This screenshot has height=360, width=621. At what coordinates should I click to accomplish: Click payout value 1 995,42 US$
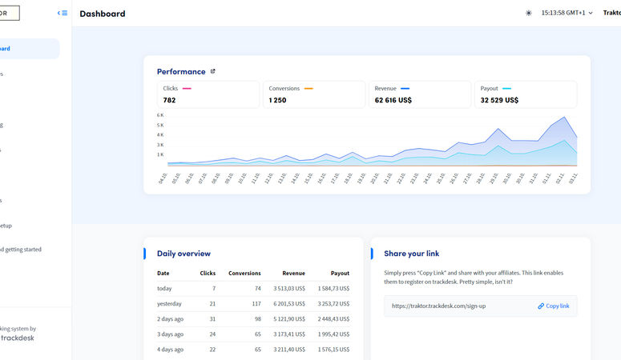[333, 334]
